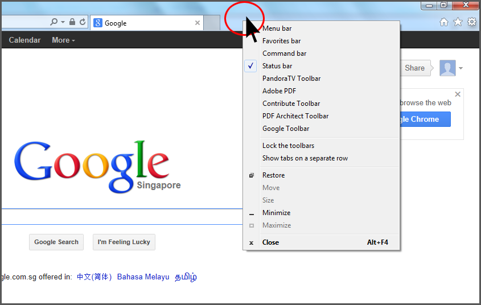Expand the More dropdown in Google bar
Viewport: 481px width, 305px height.
pyautogui.click(x=63, y=40)
